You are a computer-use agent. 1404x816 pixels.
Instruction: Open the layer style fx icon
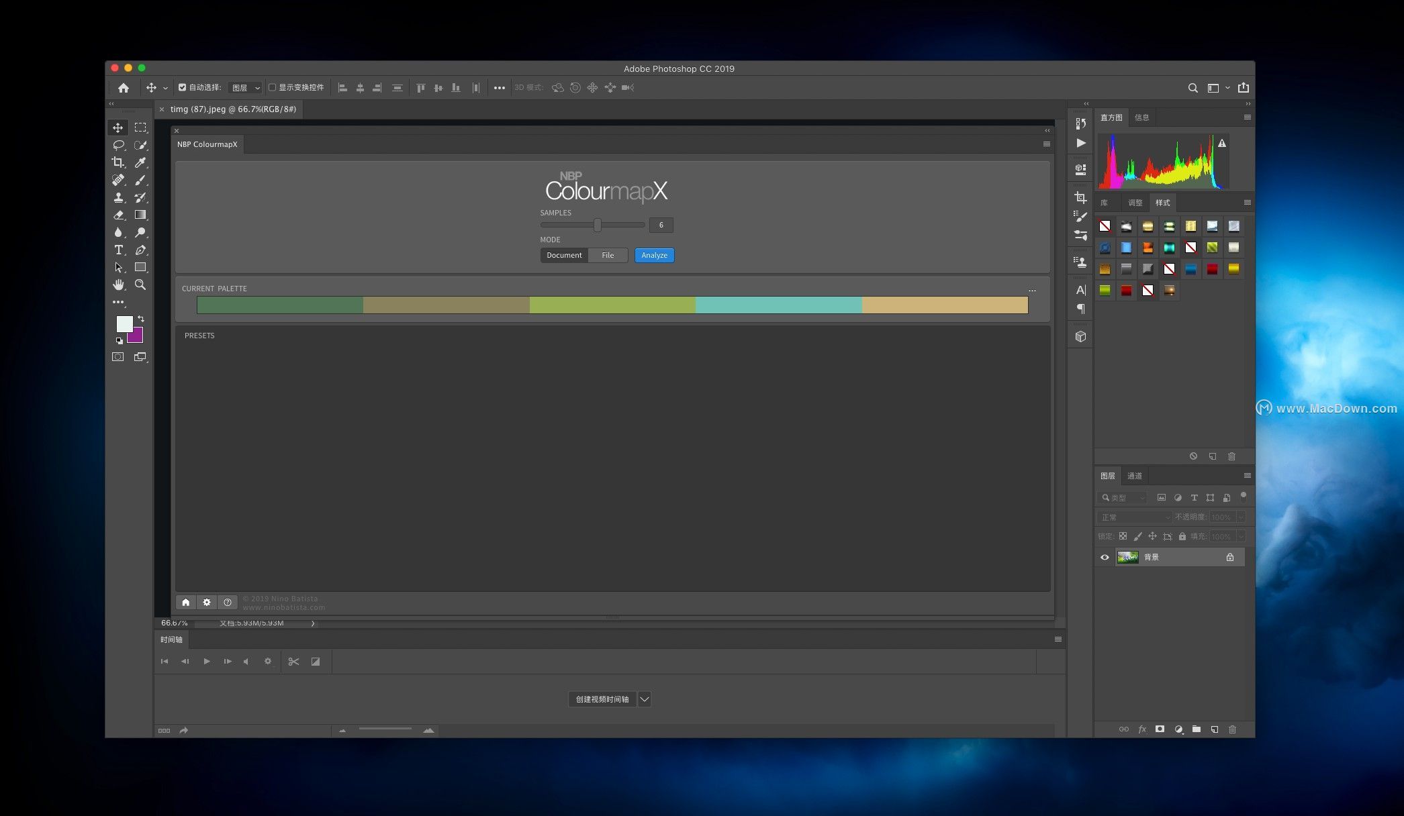tap(1142, 729)
